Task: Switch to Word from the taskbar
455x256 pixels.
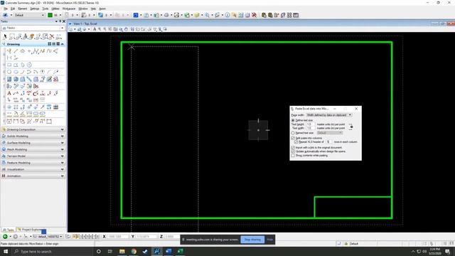Action: click(x=168, y=251)
